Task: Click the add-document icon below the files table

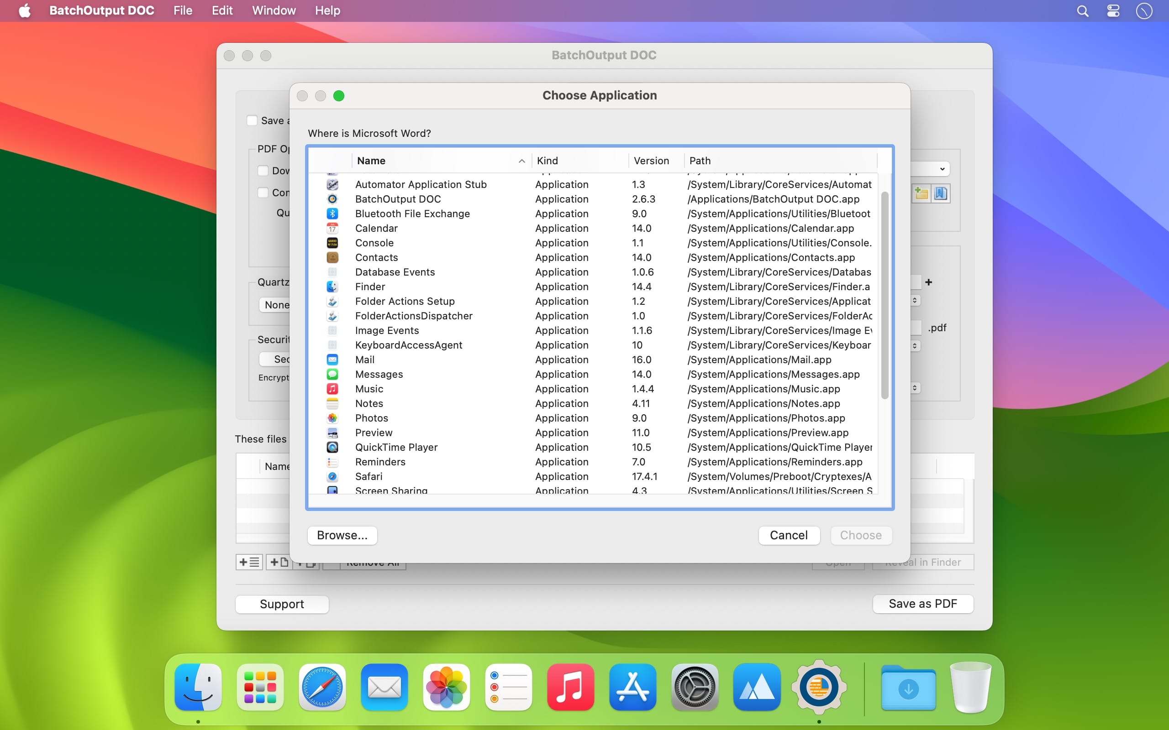Action: point(279,562)
